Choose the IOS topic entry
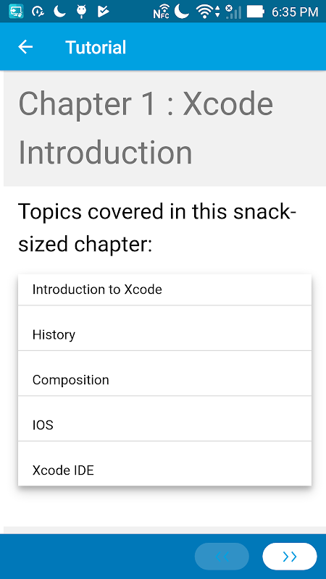Screen dimensions: 326x579 (x=165, y=418)
